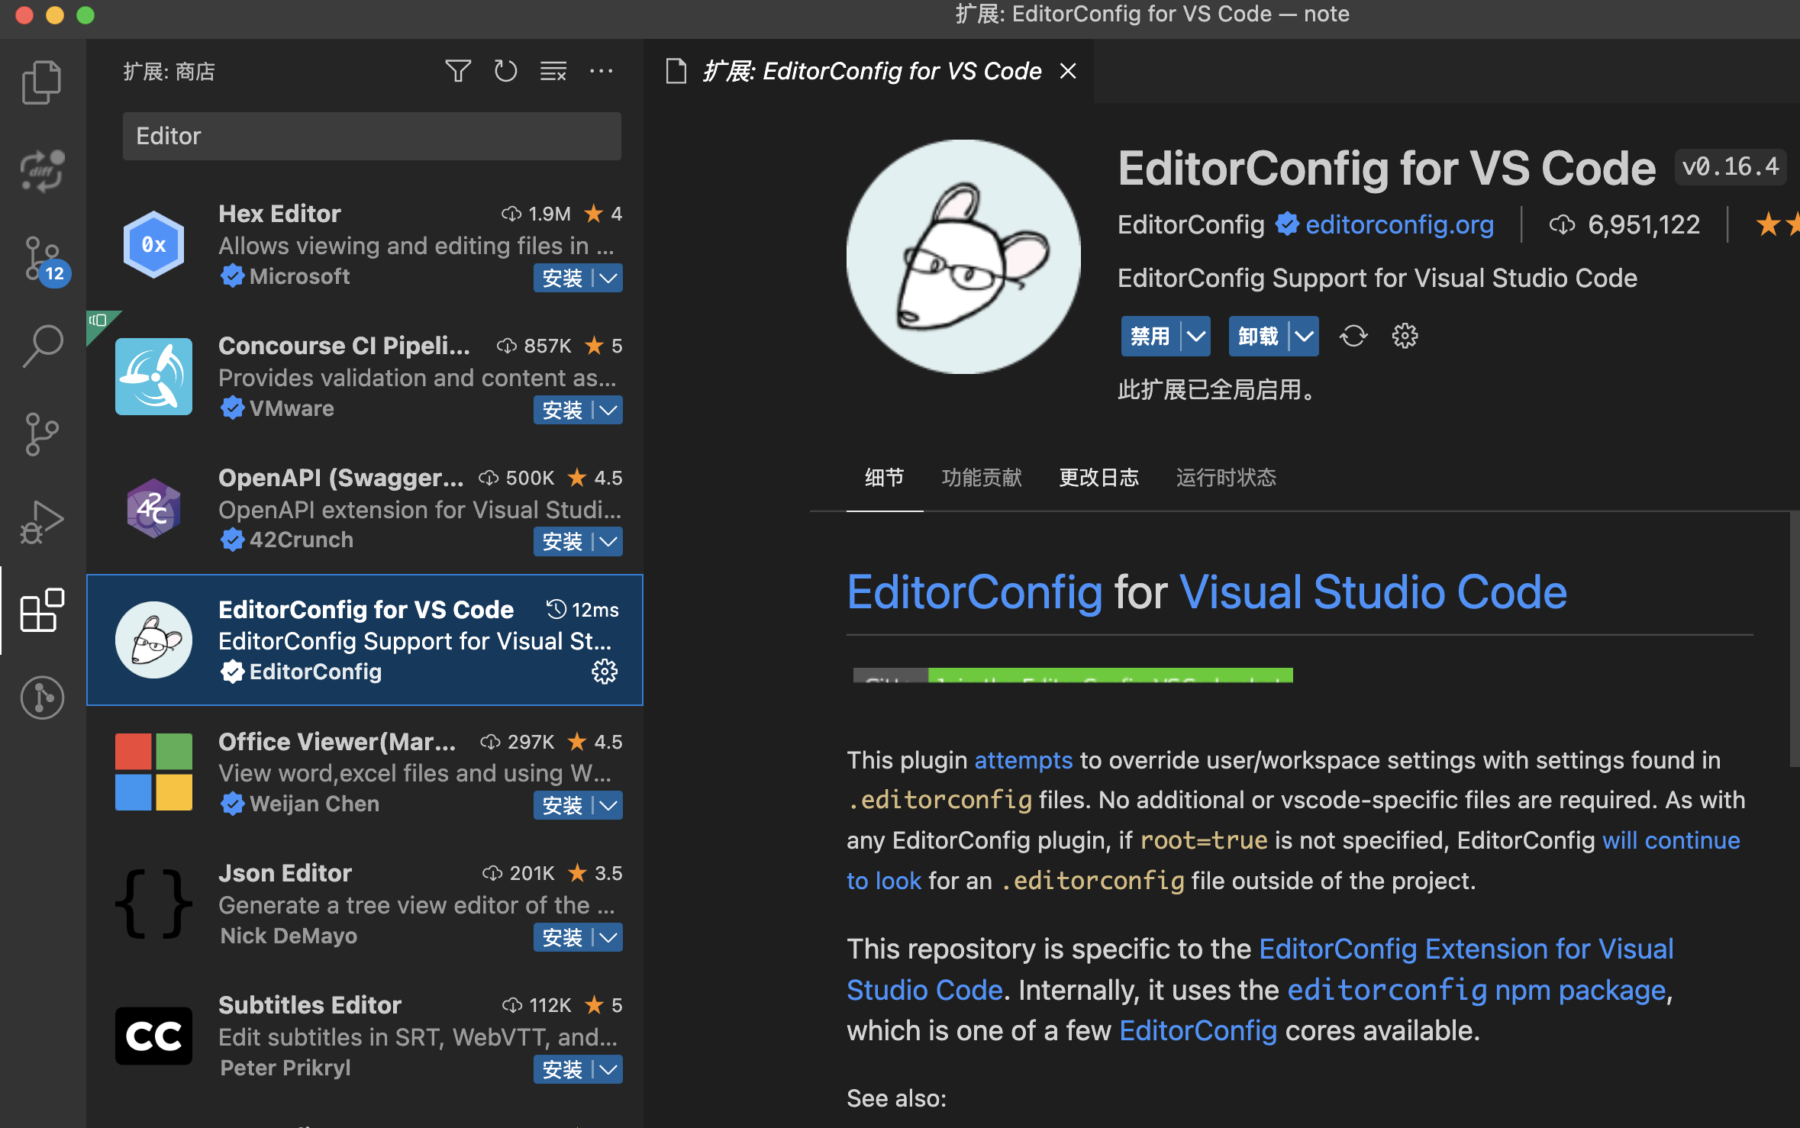The image size is (1800, 1128).
Task: Click the 禁用 disable button
Action: click(x=1150, y=337)
